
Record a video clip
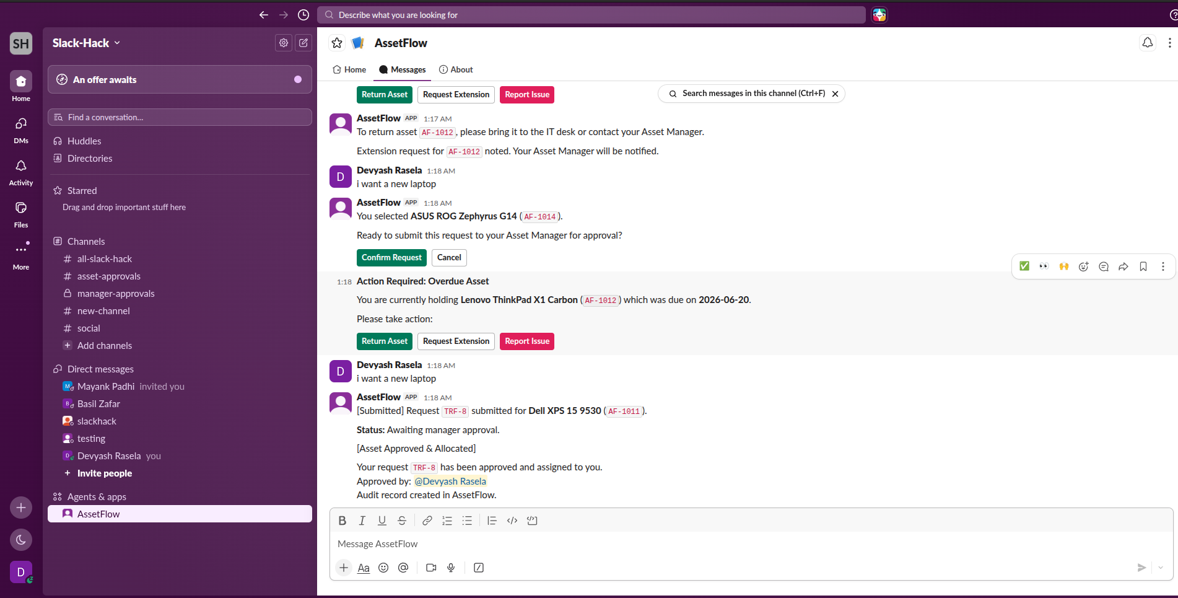431,568
